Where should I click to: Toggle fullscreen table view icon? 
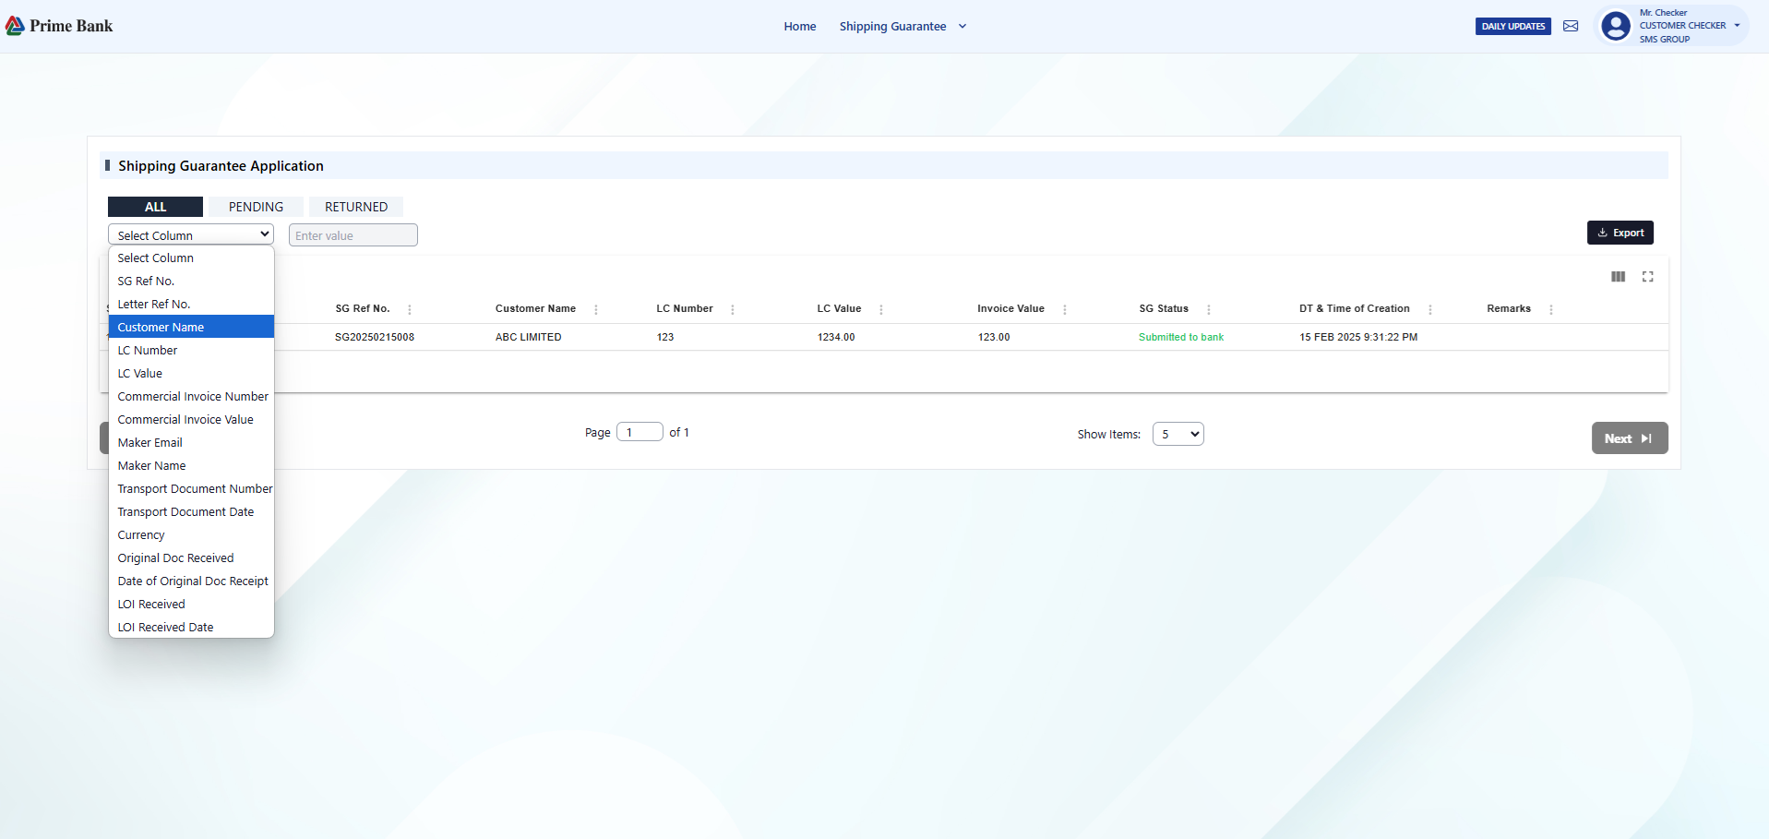tap(1648, 277)
